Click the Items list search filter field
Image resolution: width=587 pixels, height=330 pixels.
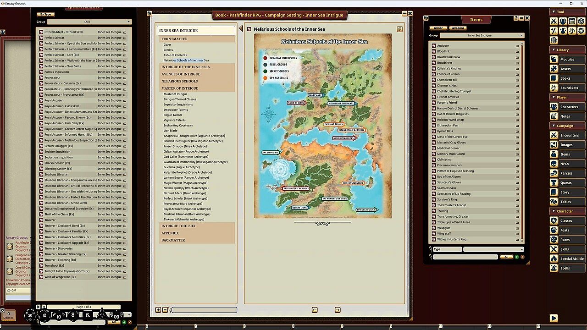pos(465,257)
